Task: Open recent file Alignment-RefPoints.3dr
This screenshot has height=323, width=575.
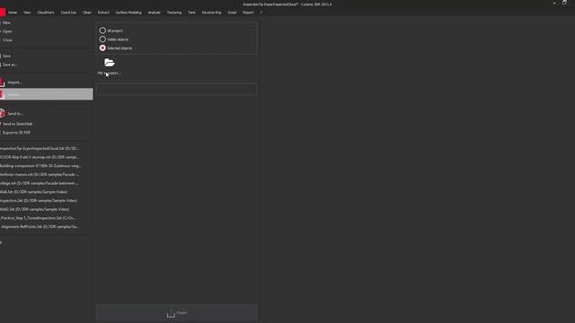Action: pos(40,227)
